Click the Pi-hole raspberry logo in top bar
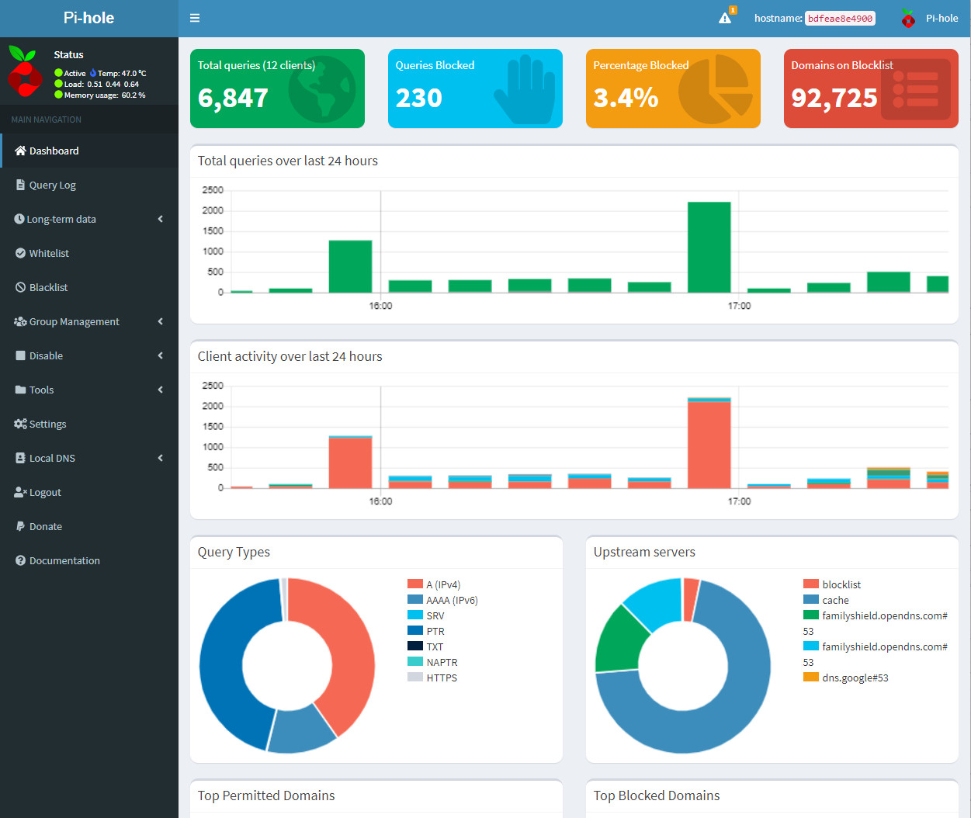Viewport: 971px width, 818px height. tap(908, 19)
